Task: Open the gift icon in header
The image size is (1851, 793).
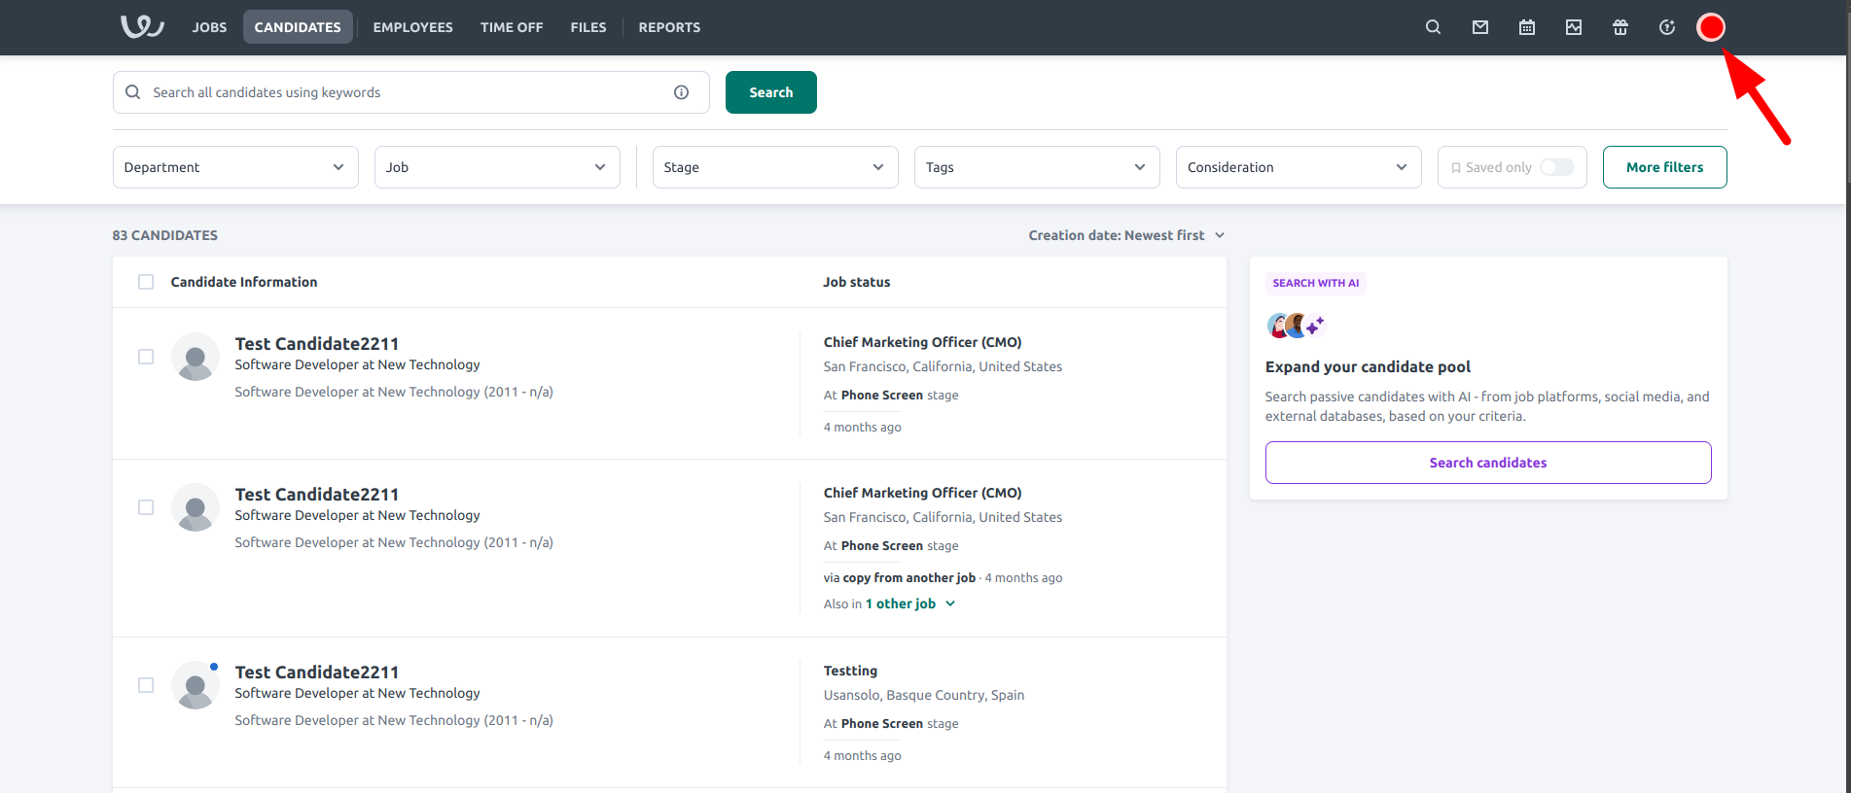Action: coord(1620,27)
